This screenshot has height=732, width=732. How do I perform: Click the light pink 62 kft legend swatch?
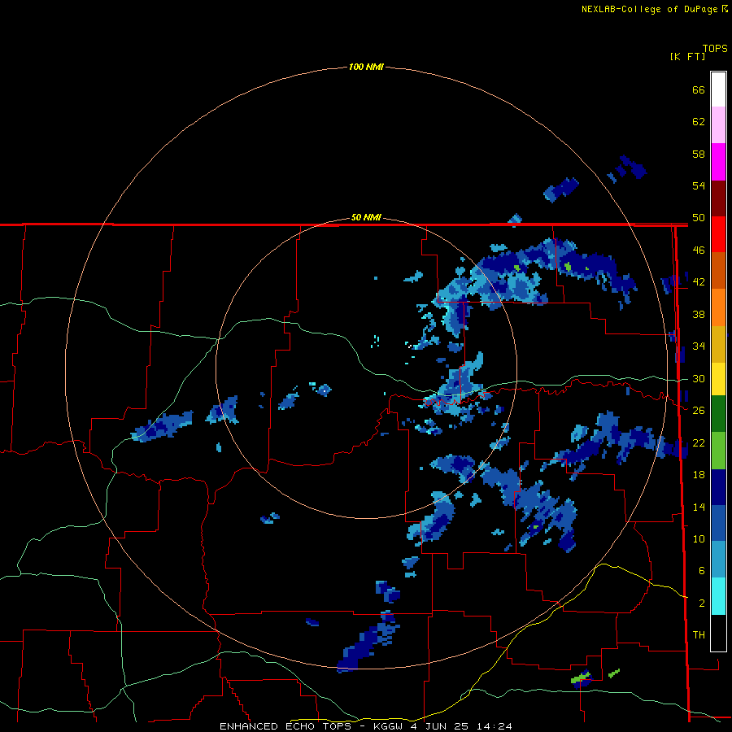coord(718,124)
